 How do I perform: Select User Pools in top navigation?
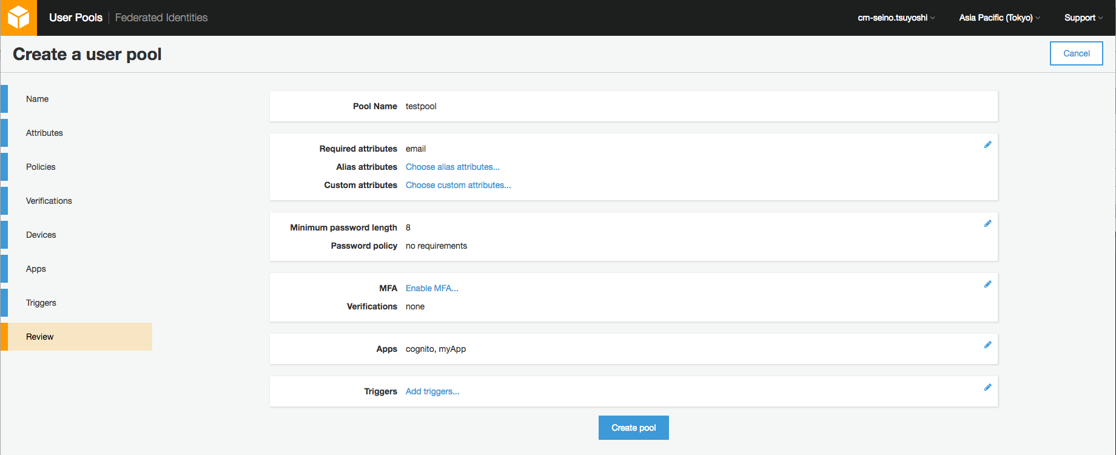(x=76, y=18)
